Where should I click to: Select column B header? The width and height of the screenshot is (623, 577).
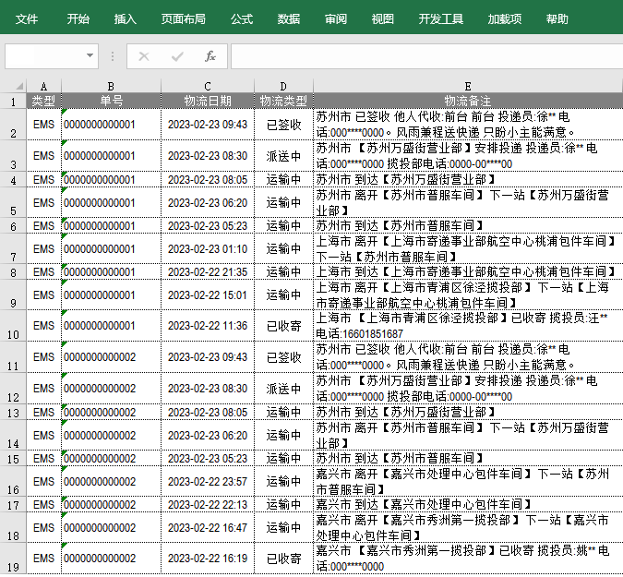tap(111, 86)
